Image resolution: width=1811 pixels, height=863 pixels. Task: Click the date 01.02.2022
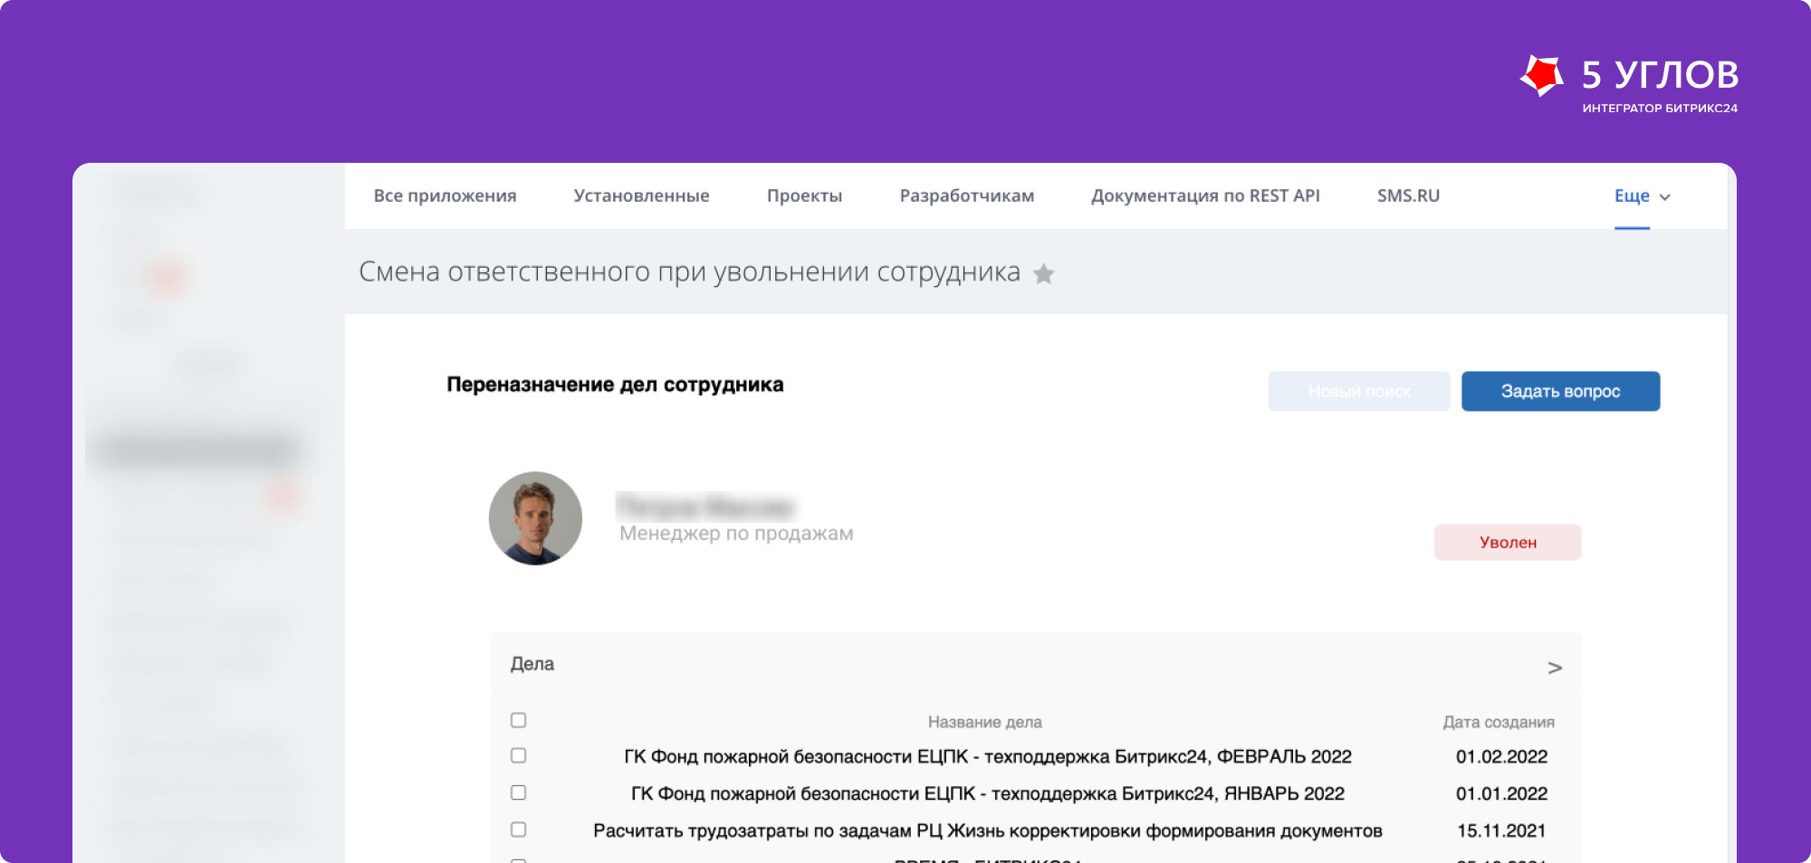(x=1501, y=756)
